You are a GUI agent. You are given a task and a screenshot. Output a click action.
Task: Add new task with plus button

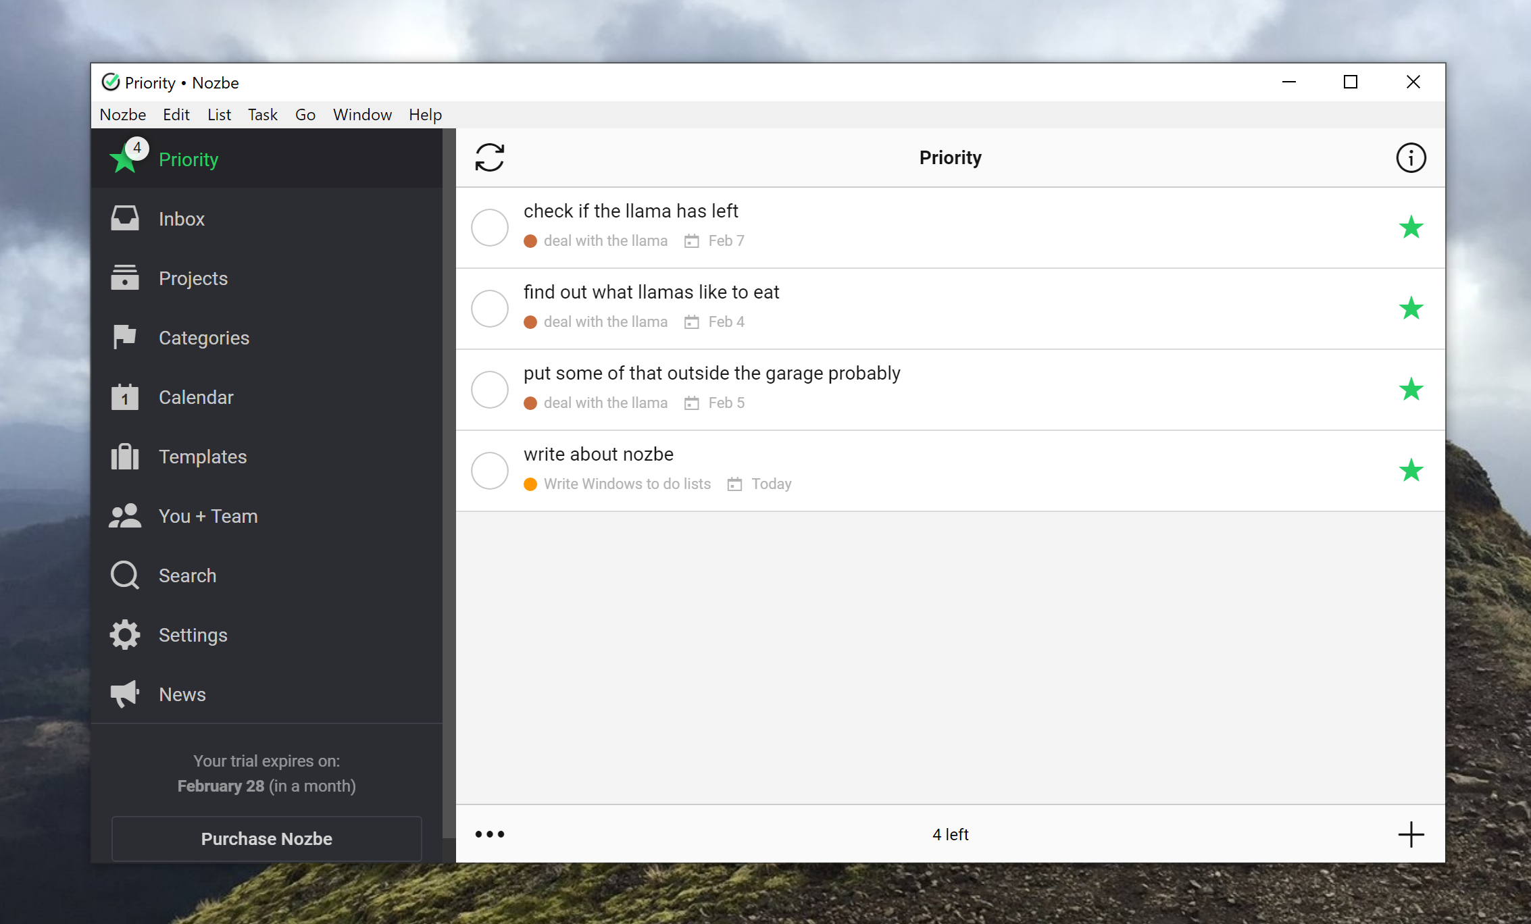tap(1412, 833)
